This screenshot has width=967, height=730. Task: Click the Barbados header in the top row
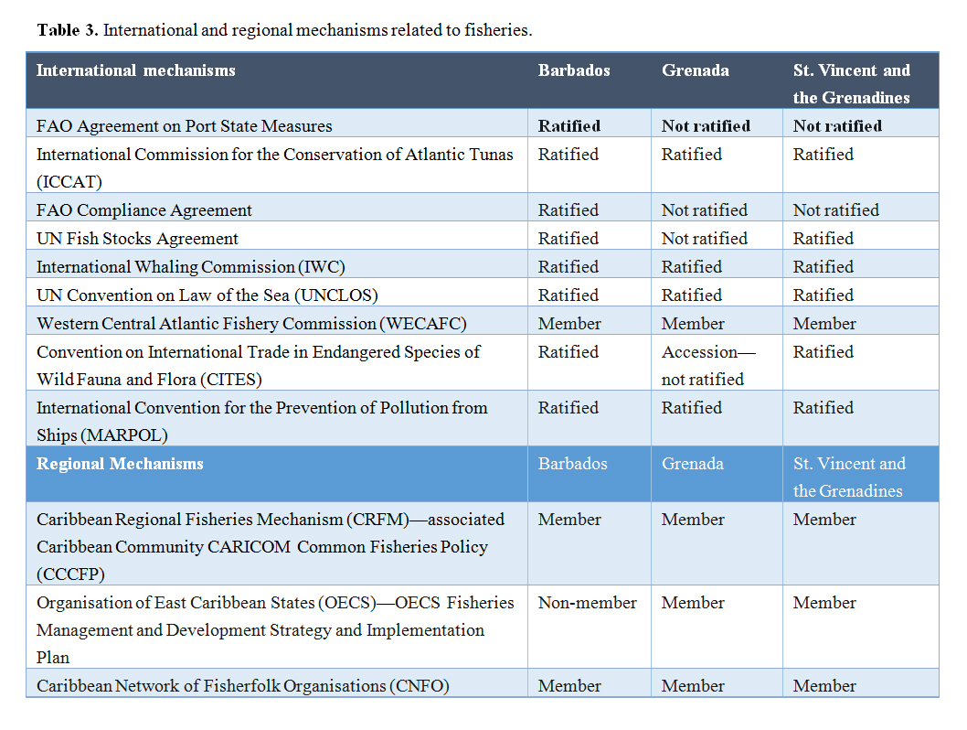coord(573,70)
